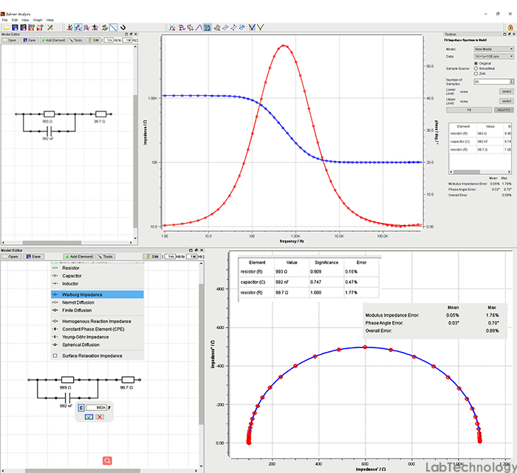The height and width of the screenshot is (473, 517).
Task: Click the settings wrench tools icon in main toolbar
Action: coord(49,27)
